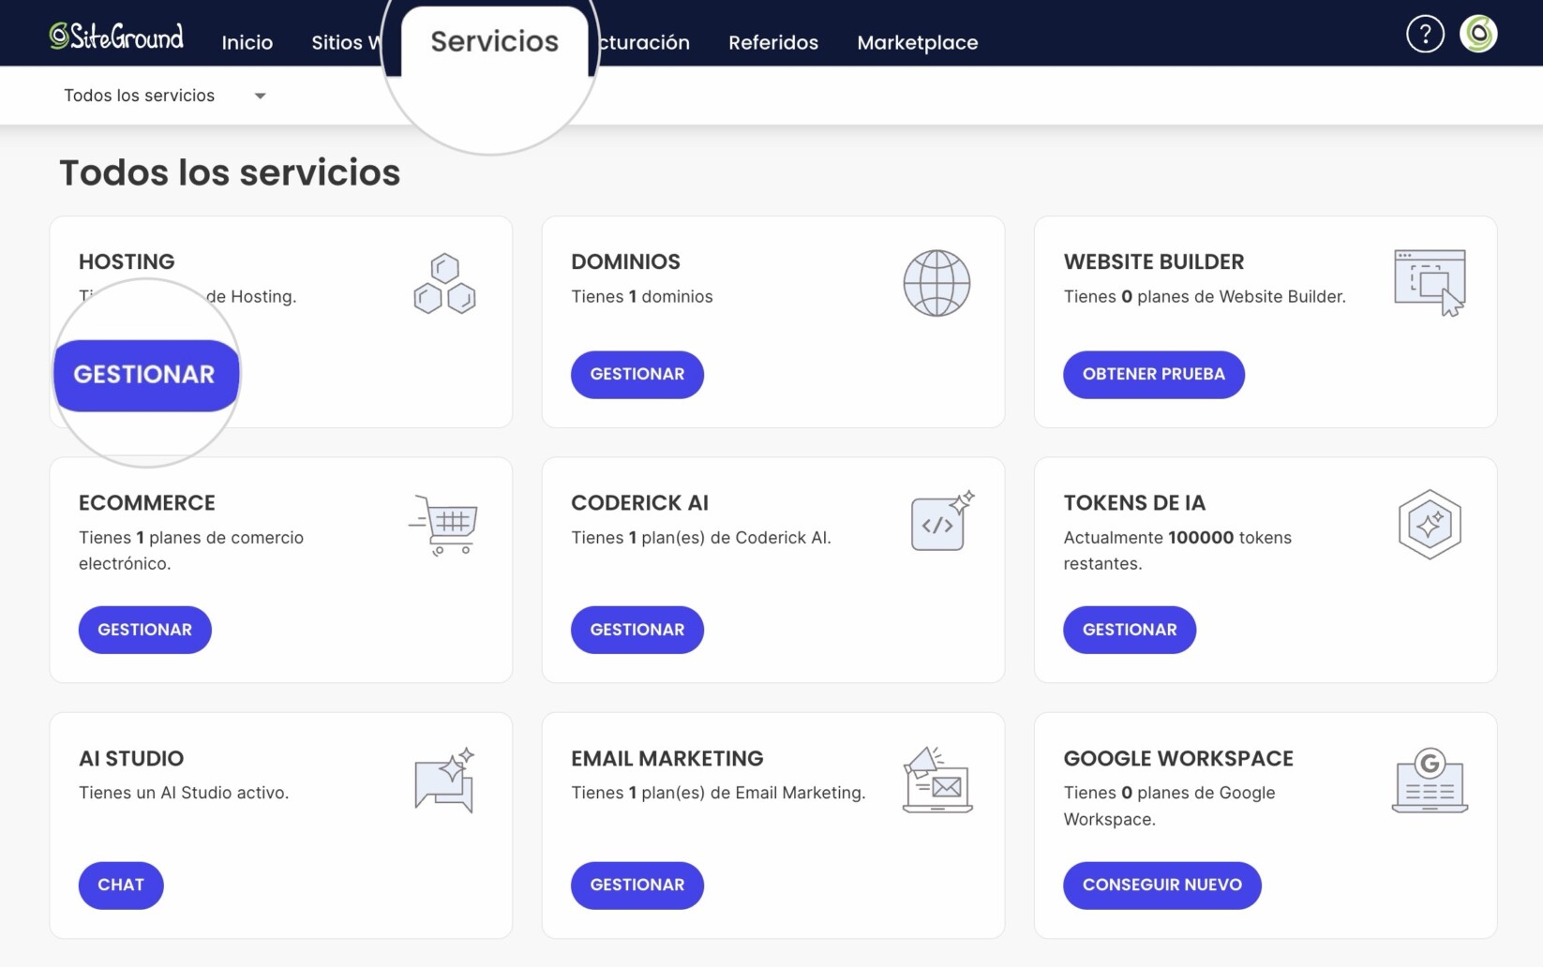Click the WEBSITE BUILDER card title

pos(1154,261)
